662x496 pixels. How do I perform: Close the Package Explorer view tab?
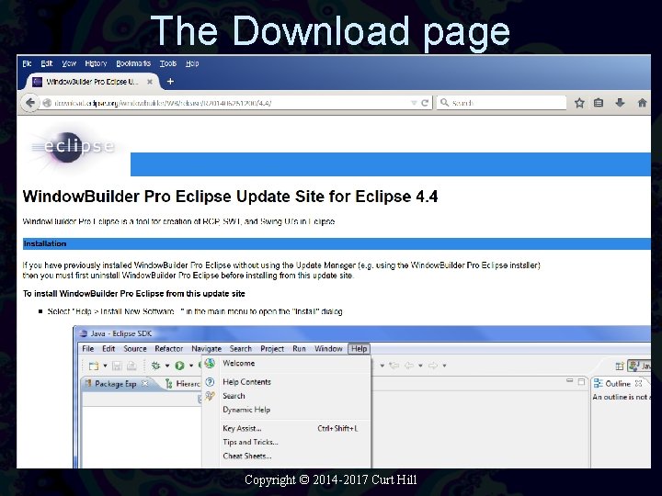145,383
